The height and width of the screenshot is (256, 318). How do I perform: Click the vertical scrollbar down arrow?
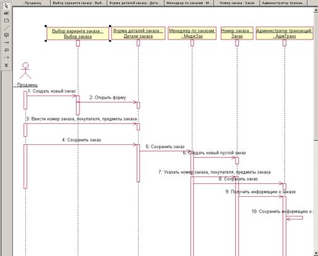pyautogui.click(x=316, y=254)
